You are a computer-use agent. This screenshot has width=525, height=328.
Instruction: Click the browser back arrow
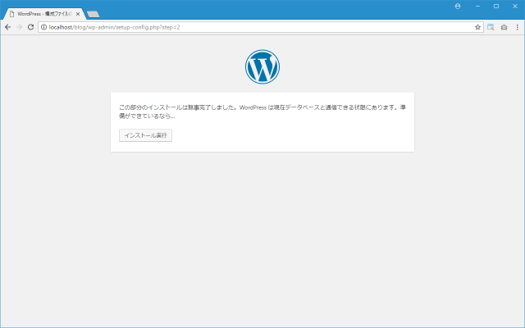tap(7, 27)
